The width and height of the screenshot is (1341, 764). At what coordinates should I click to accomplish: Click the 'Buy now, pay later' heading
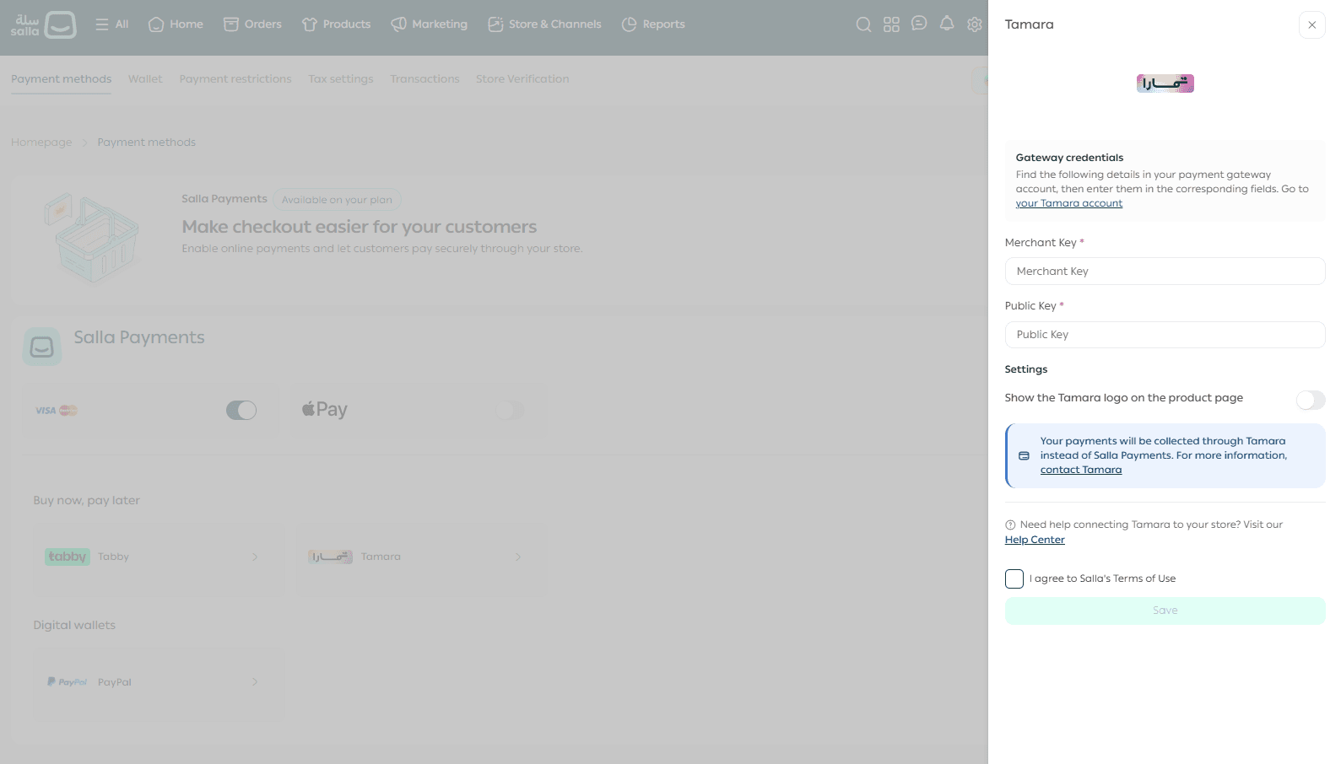[x=86, y=500]
